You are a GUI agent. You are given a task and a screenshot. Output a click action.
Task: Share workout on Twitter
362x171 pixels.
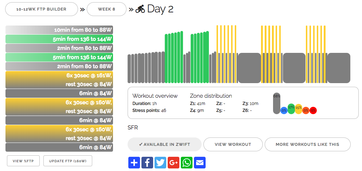160,162
